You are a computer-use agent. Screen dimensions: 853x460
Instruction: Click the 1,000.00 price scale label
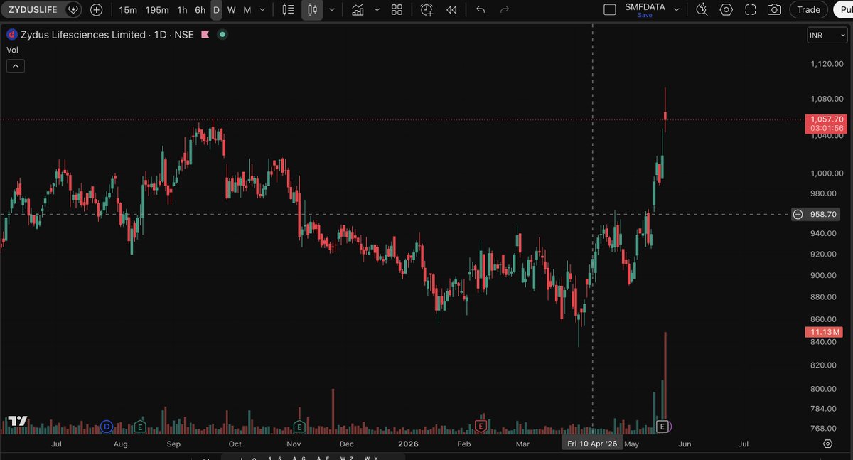827,173
